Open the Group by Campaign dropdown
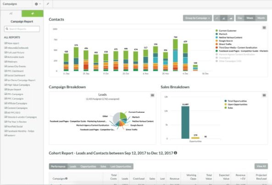 [197, 18]
